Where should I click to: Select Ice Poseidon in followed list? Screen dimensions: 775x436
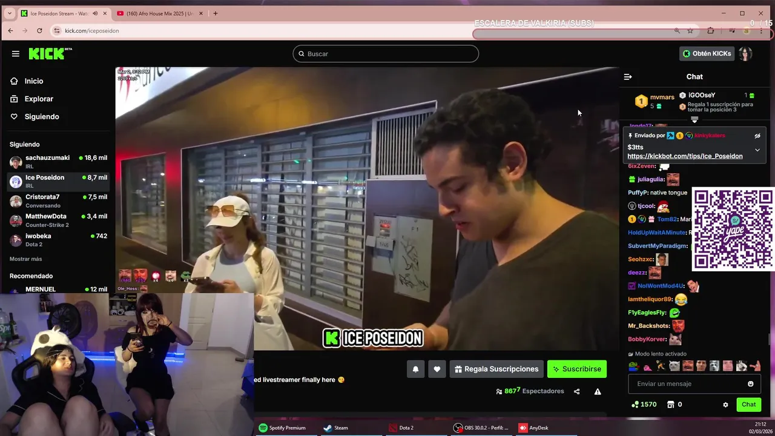(58, 181)
